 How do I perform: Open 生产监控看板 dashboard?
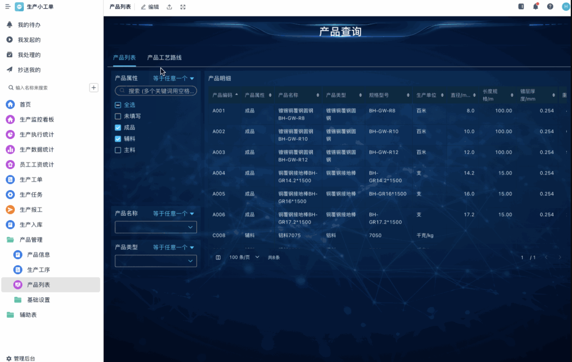click(x=37, y=119)
